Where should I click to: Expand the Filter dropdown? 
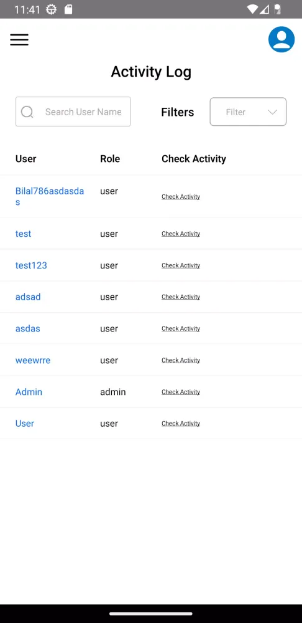[248, 112]
